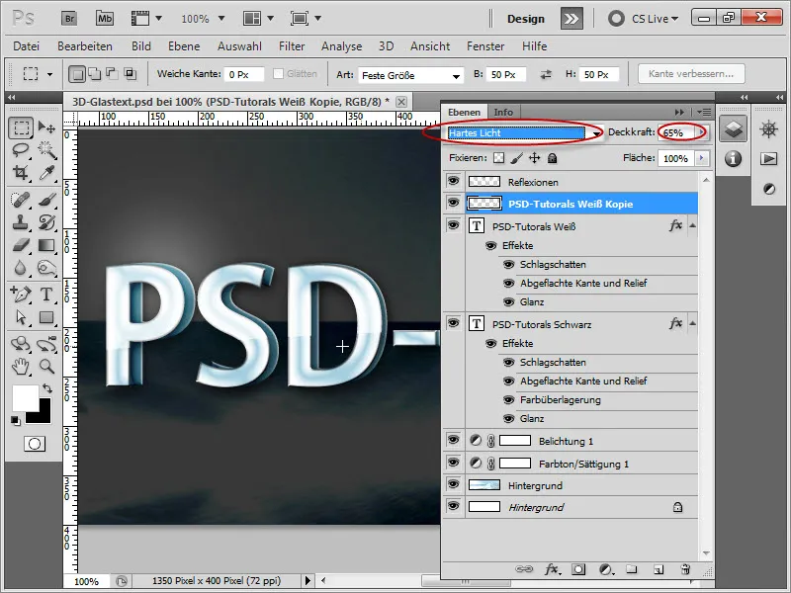Create a new layer in Layers panel
The width and height of the screenshot is (791, 593).
point(659,570)
